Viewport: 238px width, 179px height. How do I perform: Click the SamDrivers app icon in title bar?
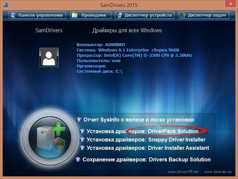(6, 5)
